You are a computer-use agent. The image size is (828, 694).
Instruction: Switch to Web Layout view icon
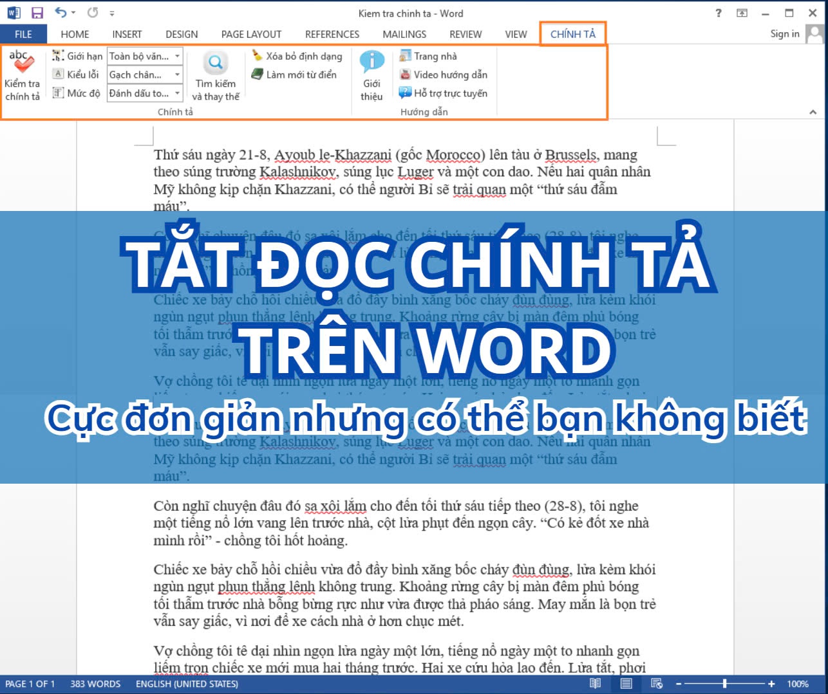coord(657,684)
